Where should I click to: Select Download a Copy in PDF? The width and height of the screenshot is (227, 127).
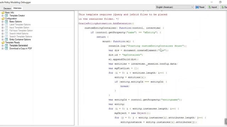[21, 49]
